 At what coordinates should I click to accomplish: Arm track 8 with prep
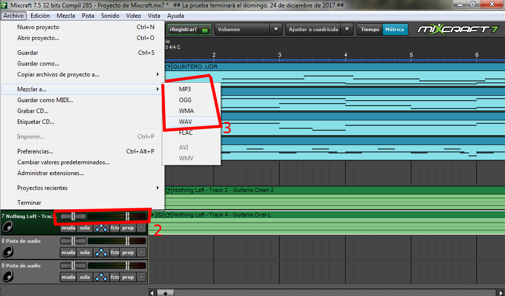point(128,253)
